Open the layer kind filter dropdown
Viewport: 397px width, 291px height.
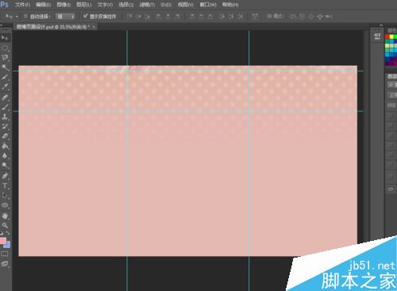392,85
